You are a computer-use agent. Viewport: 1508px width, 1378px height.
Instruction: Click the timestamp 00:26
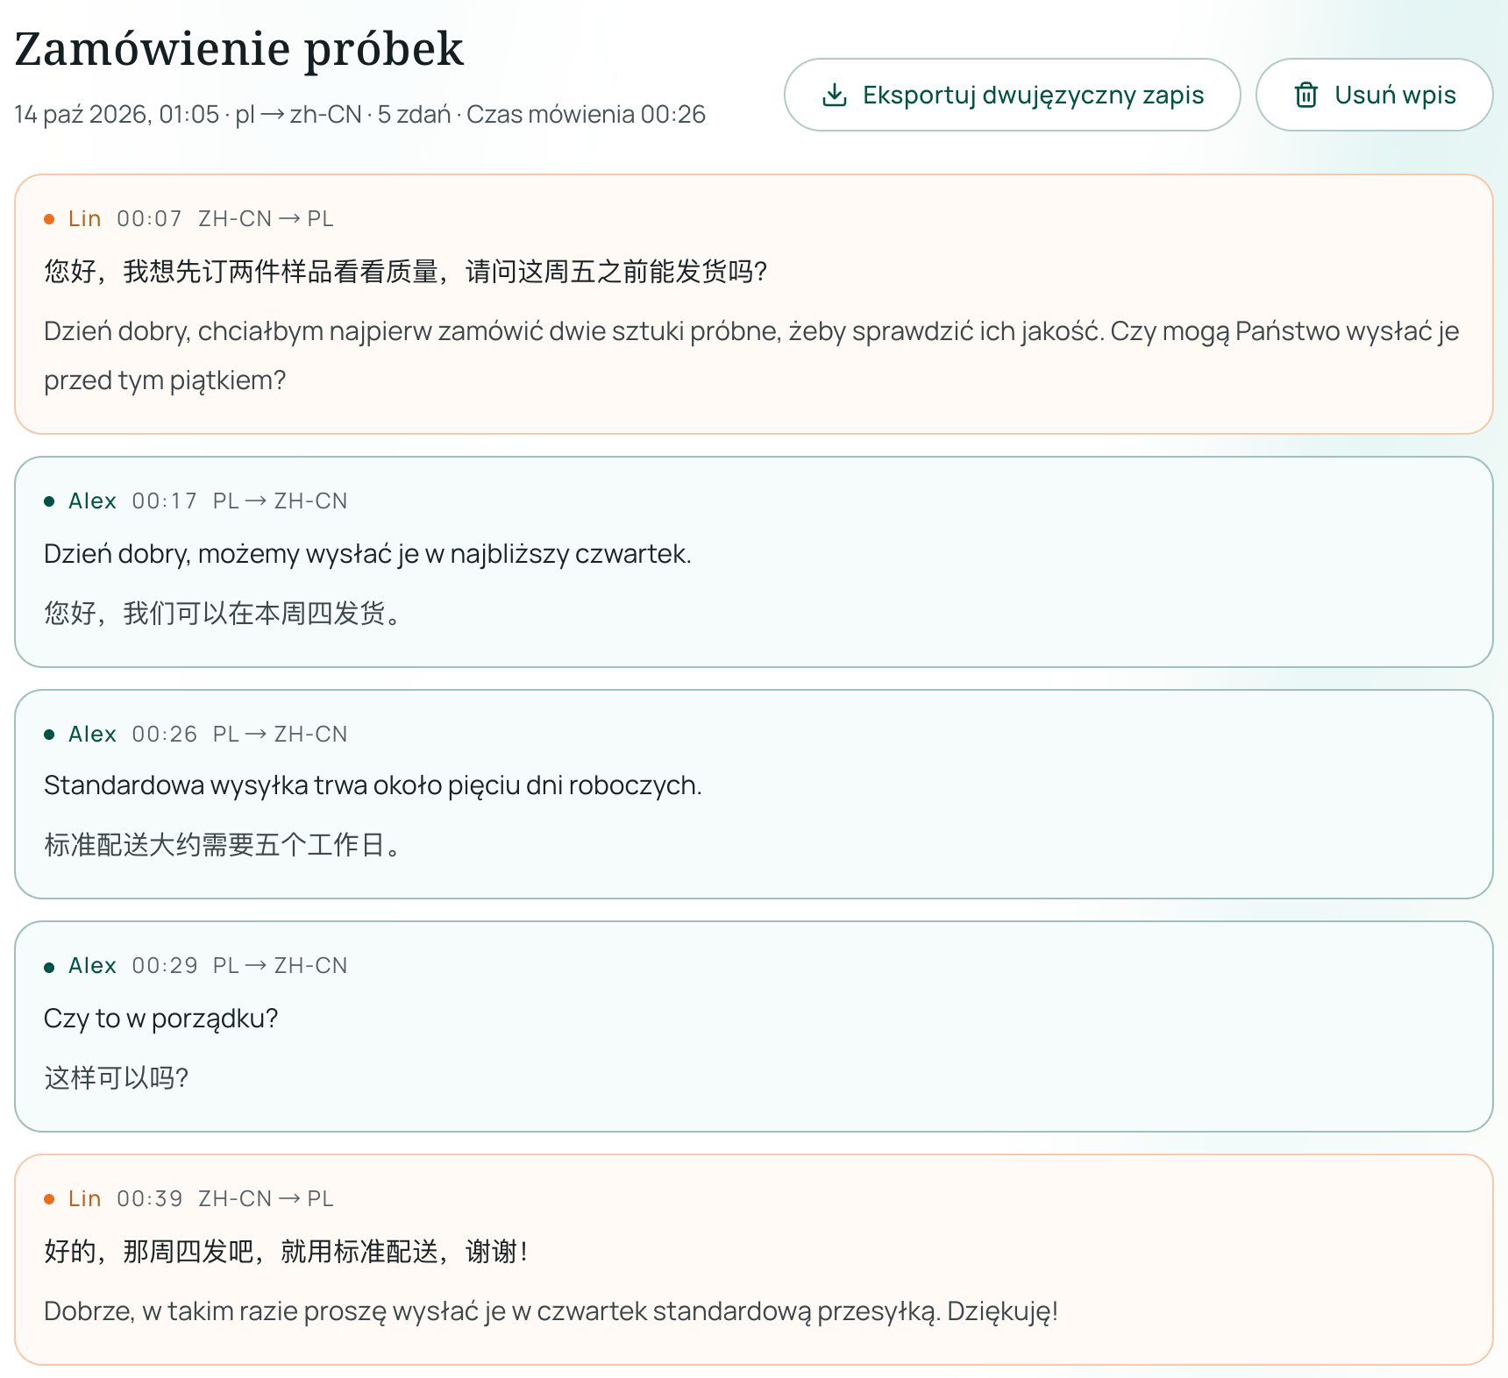pos(164,734)
